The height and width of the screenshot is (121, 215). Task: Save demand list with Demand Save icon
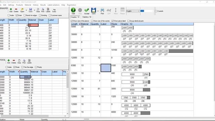tap(31, 10)
